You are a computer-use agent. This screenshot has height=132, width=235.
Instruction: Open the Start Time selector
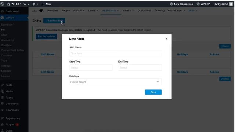click(91, 67)
